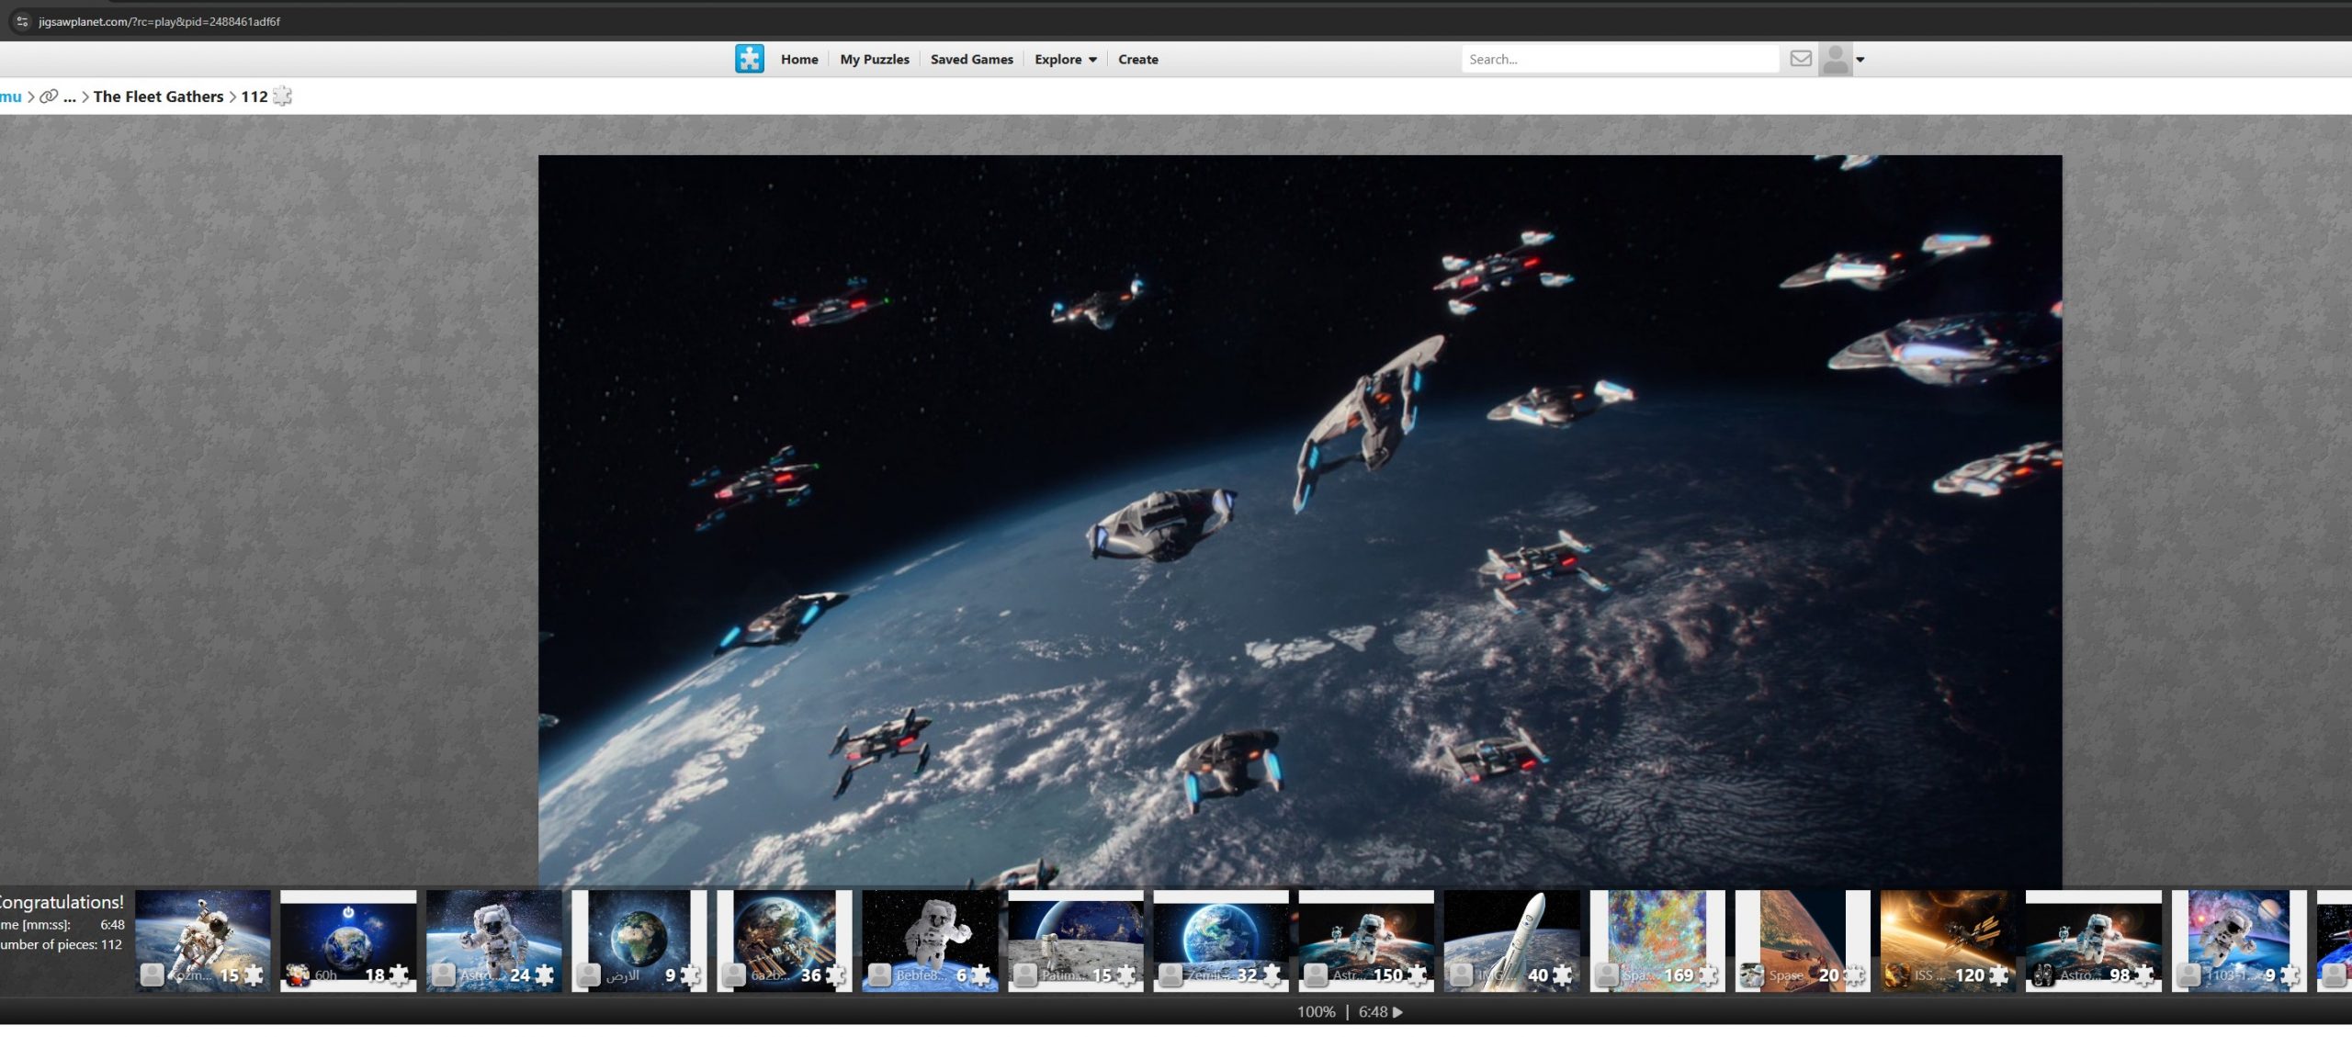Click puzzle piece icon next to 112
This screenshot has height=1037, width=2352.
[x=283, y=96]
